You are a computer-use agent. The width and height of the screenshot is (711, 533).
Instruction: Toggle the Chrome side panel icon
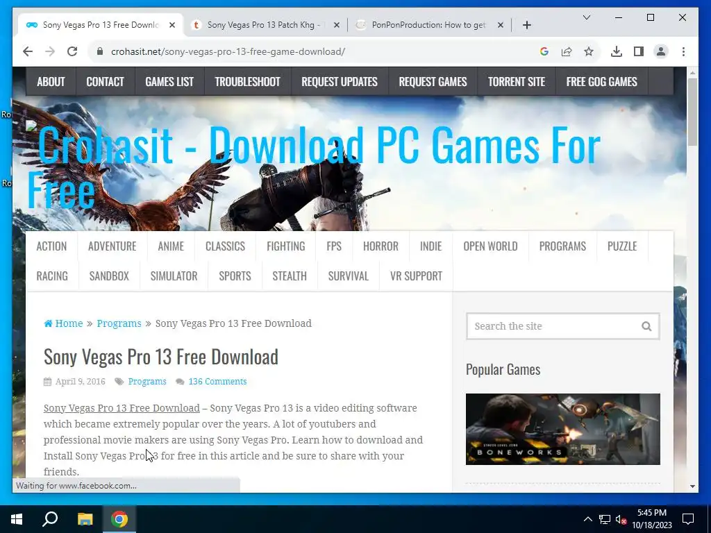coord(639,51)
